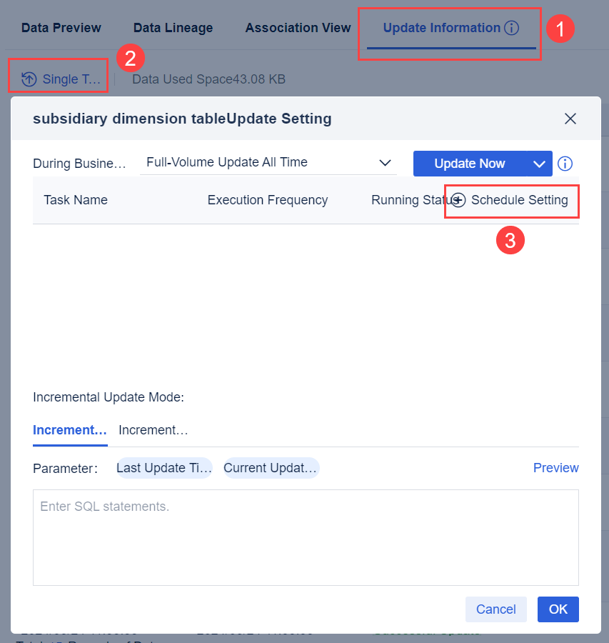
Task: Click the info icon next to Update Now
Action: pyautogui.click(x=565, y=164)
